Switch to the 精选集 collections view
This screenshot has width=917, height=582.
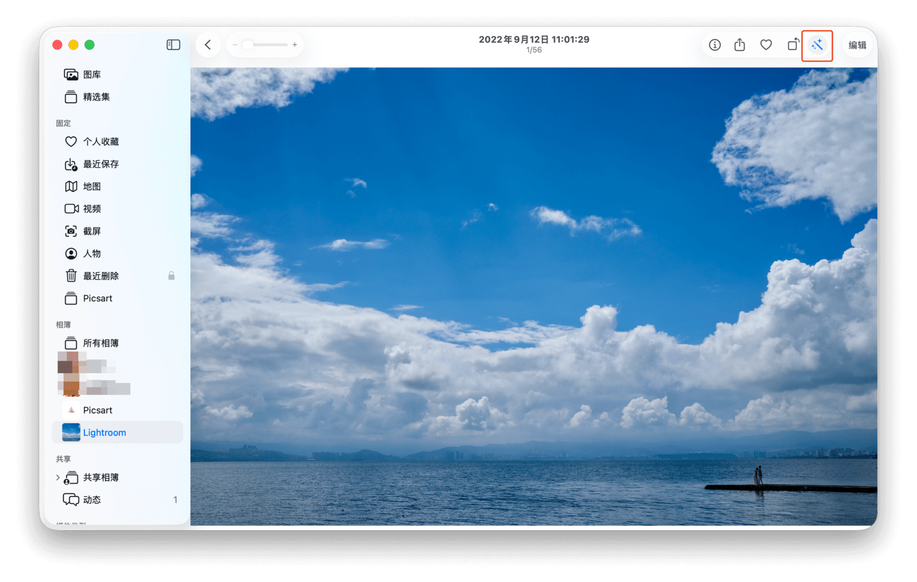click(x=96, y=97)
